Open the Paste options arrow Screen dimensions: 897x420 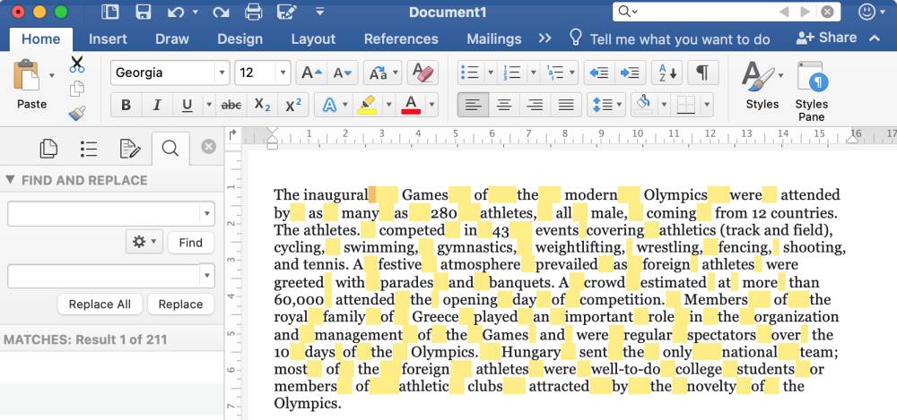[x=52, y=75]
